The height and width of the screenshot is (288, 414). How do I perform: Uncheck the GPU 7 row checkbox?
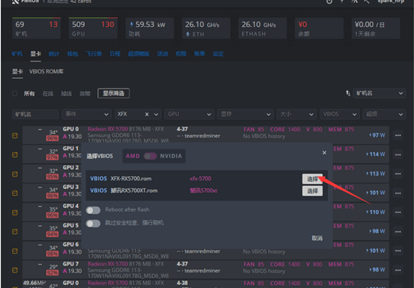click(x=15, y=270)
